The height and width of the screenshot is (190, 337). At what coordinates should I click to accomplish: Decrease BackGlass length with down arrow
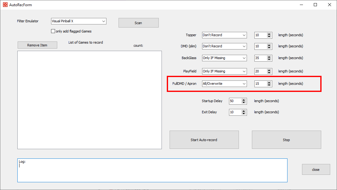[x=269, y=59]
